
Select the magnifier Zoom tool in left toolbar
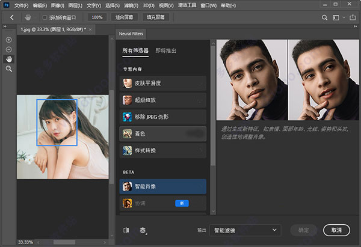(x=9, y=69)
